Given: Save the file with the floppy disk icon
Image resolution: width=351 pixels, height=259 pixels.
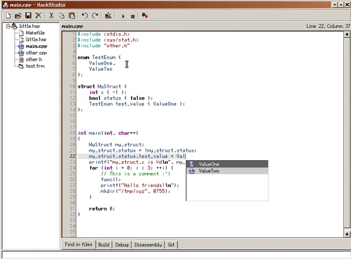Looking at the screenshot, I should coord(28,15).
